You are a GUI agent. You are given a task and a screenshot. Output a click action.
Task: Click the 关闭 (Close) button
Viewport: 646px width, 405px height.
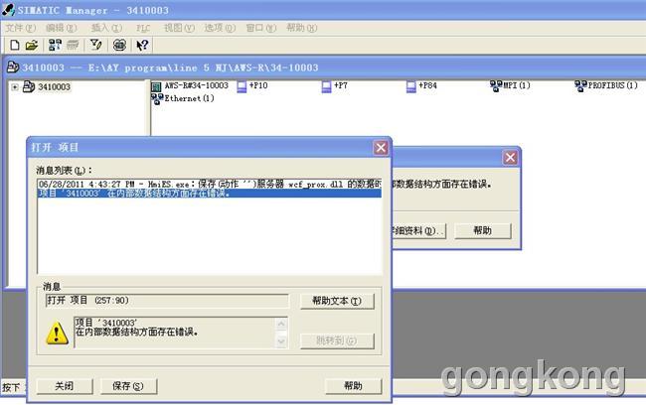[65, 386]
